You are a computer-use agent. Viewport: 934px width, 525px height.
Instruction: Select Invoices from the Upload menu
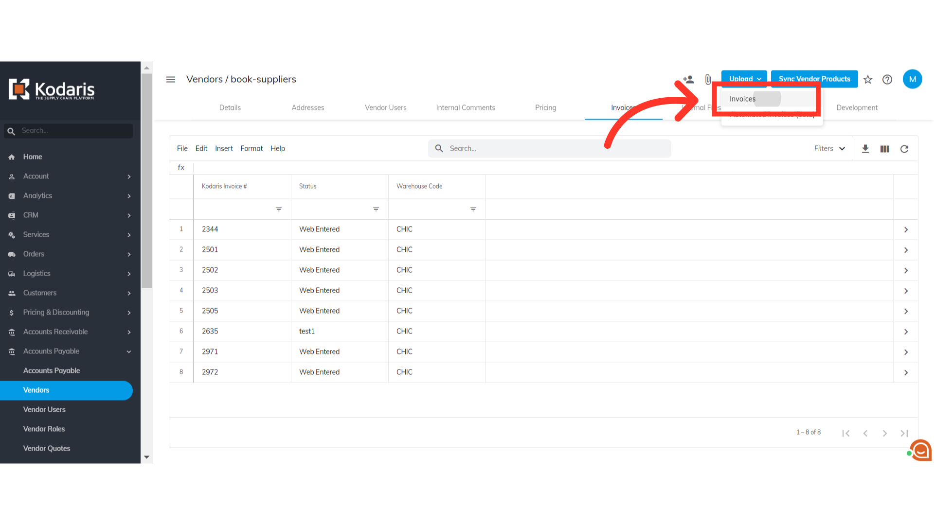743,99
